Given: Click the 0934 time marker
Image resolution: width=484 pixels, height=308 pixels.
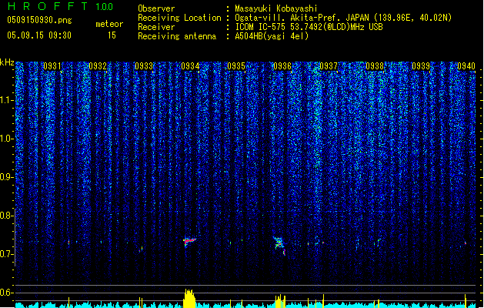Looking at the screenshot, I should (190, 66).
